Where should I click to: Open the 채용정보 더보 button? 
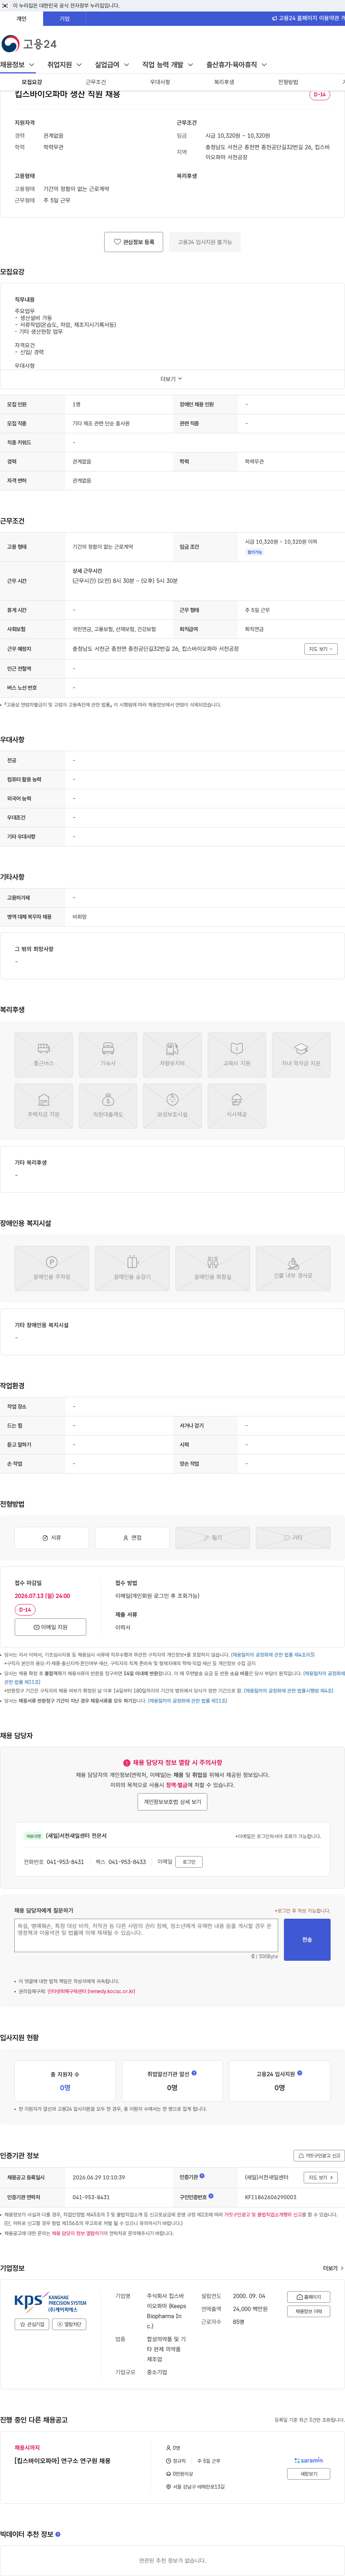point(309,2311)
